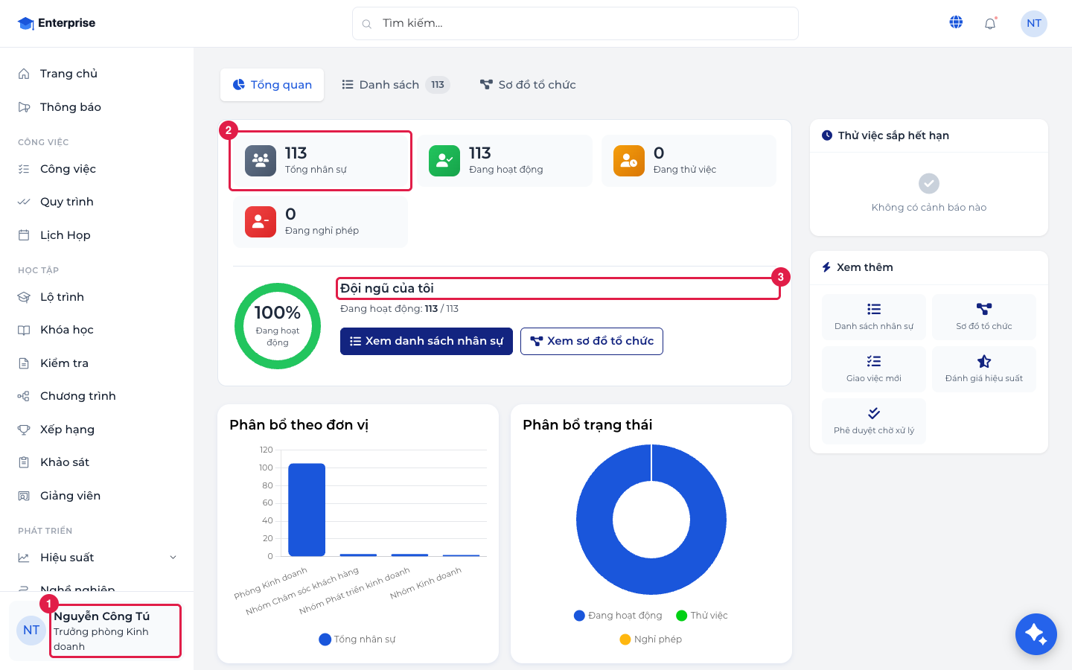Open notifications bell icon
This screenshot has width=1072, height=670.
[x=990, y=24]
